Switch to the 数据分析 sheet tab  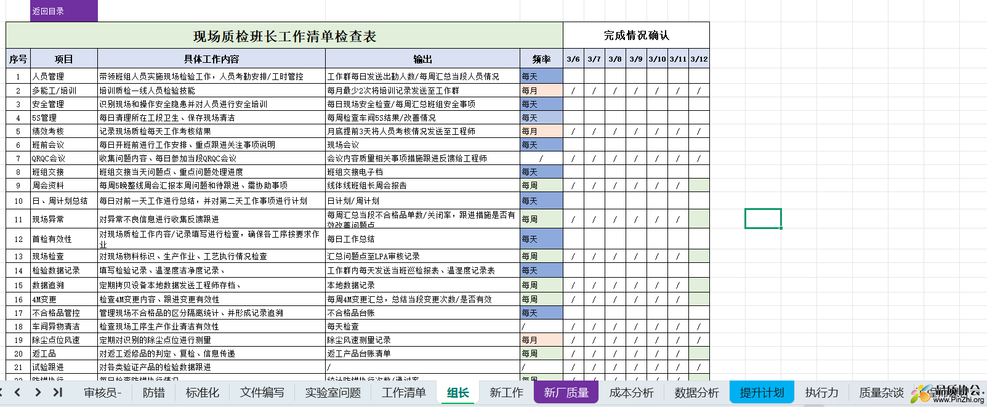coord(697,392)
